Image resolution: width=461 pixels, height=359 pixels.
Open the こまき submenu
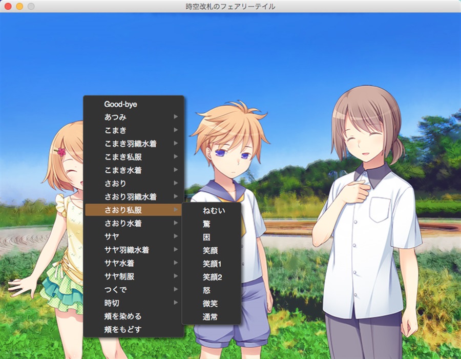134,130
